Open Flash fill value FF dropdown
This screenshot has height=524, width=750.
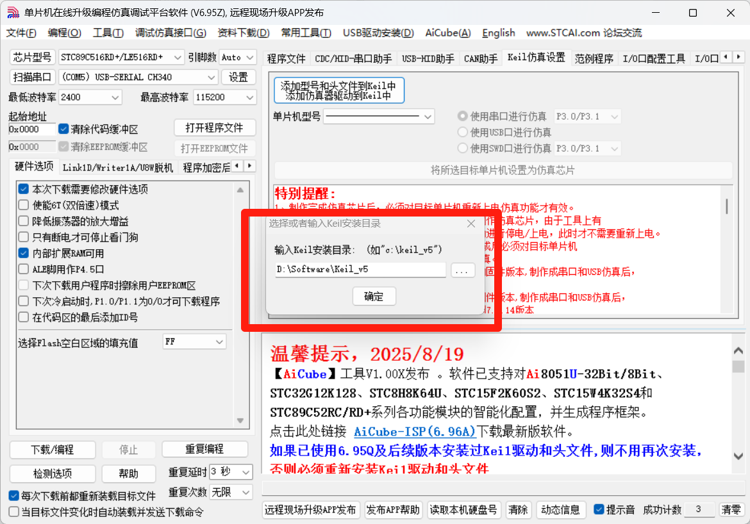[194, 342]
